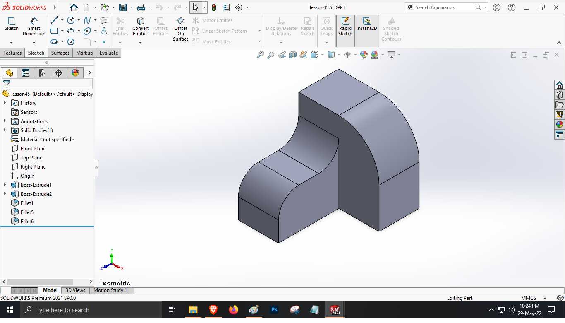This screenshot has width=565, height=323.
Task: Select the Polygon sketch tool
Action: click(71, 42)
